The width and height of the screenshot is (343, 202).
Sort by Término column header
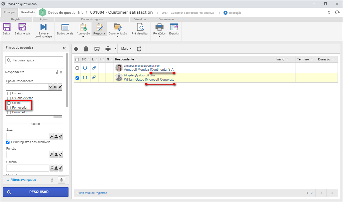pos(303,59)
